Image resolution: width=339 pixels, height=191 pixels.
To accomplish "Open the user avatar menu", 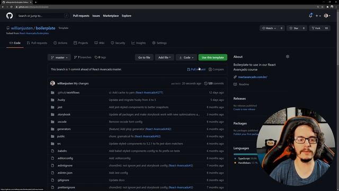I will coord(327,15).
